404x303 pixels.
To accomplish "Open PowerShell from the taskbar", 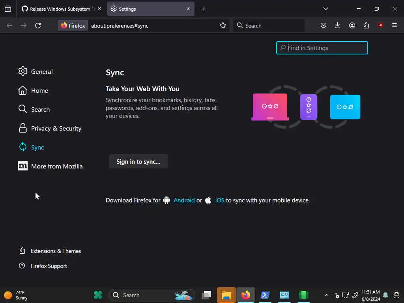I will tap(265, 295).
